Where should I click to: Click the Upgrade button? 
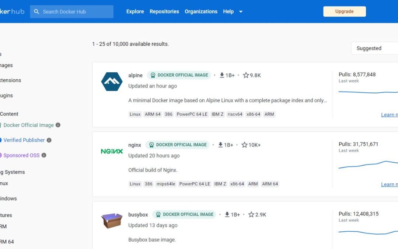345,11
